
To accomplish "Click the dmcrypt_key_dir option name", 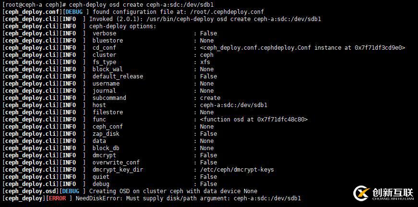I will 118,170.
